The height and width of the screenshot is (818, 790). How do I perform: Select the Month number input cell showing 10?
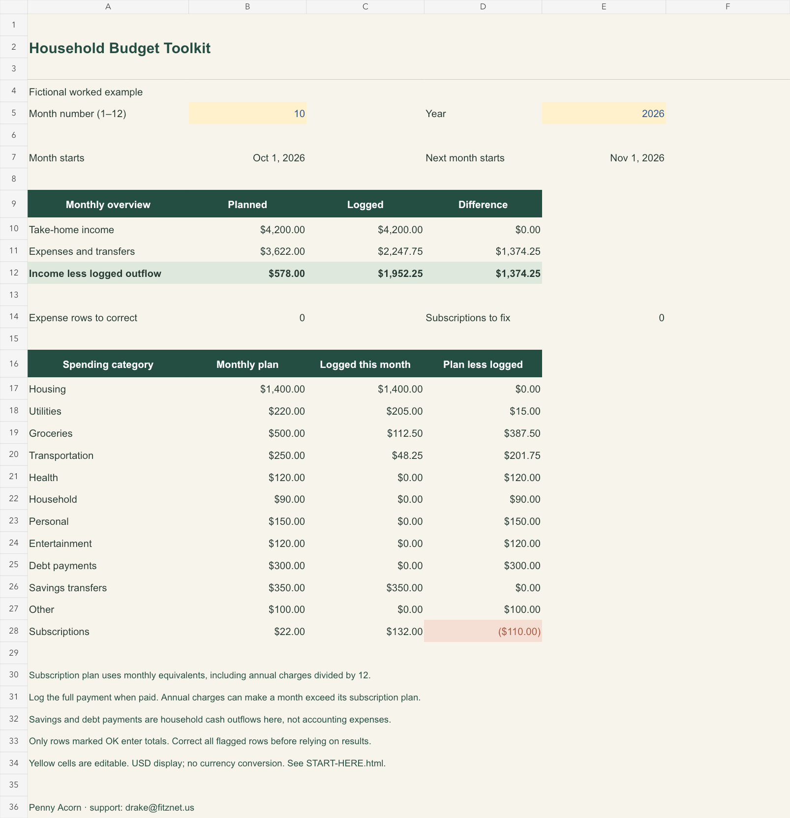pyautogui.click(x=247, y=113)
